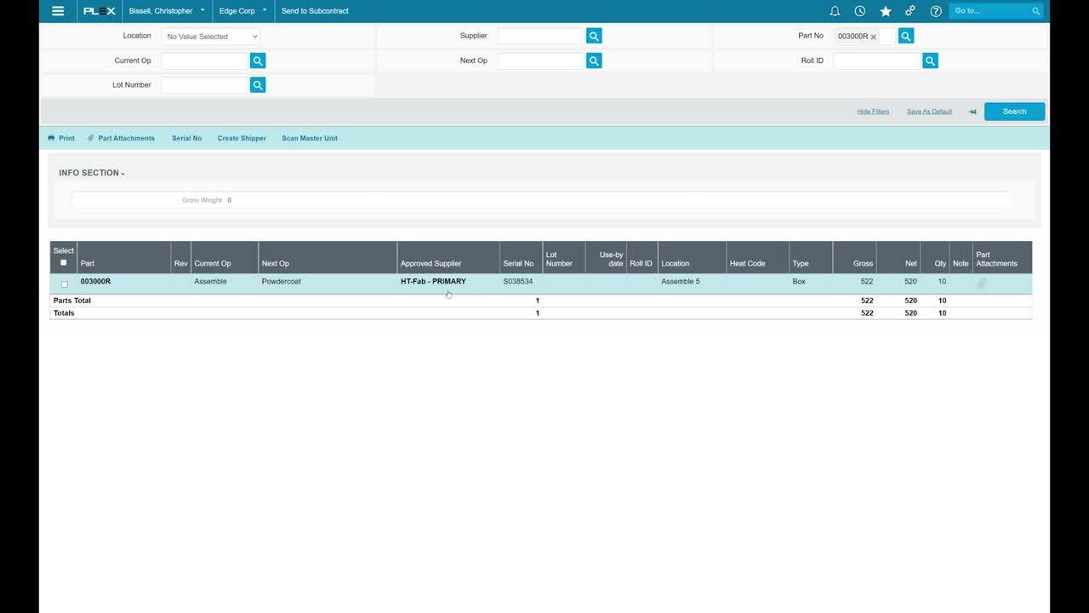Viewport: 1089px width, 613px height.
Task: Open attachment paperclip for 003000R row
Action: click(x=981, y=284)
